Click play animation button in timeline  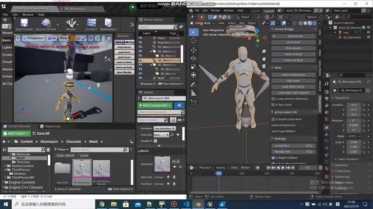(283, 168)
